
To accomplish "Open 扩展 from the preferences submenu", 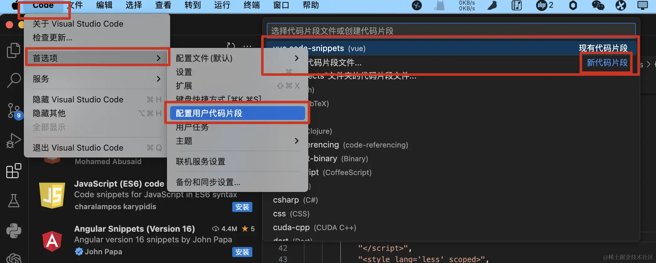I will [x=237, y=86].
